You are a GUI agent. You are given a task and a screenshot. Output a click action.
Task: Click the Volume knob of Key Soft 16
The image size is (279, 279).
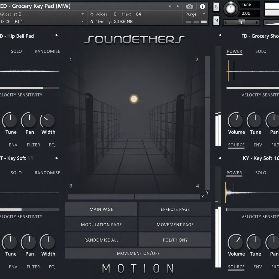[x=235, y=242]
